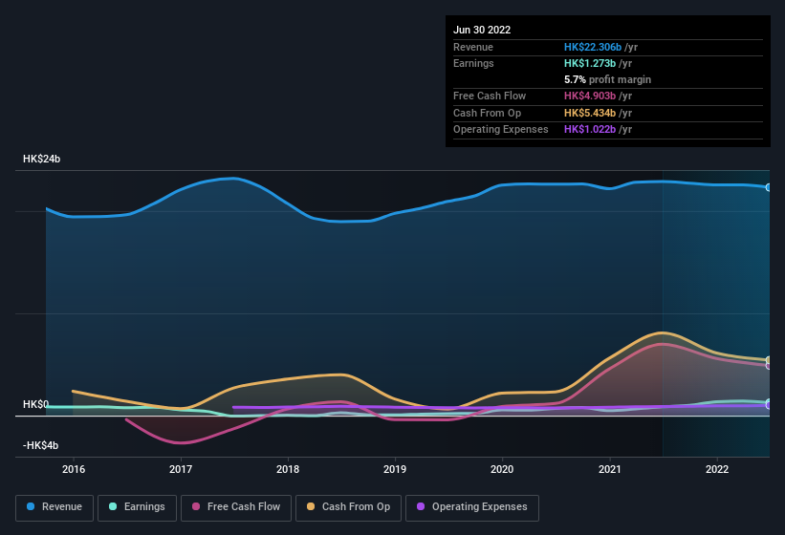The width and height of the screenshot is (785, 535).
Task: Click the HK$4.903b free cash flow value
Action: (590, 96)
